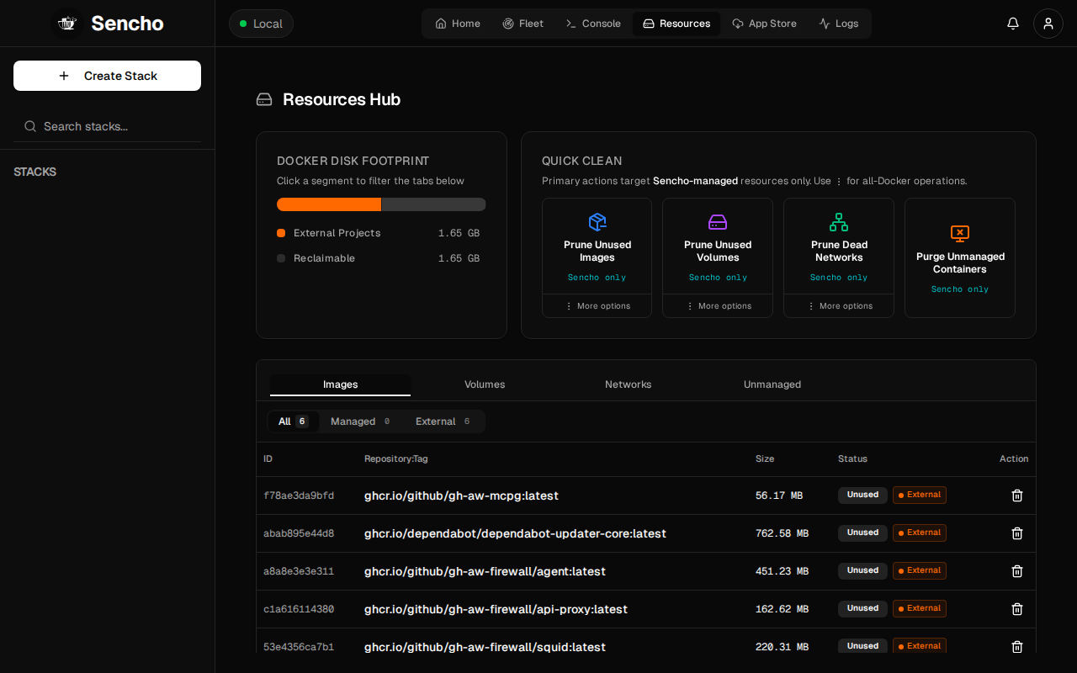
Task: Click the Repository:Tag column header
Action: point(396,459)
